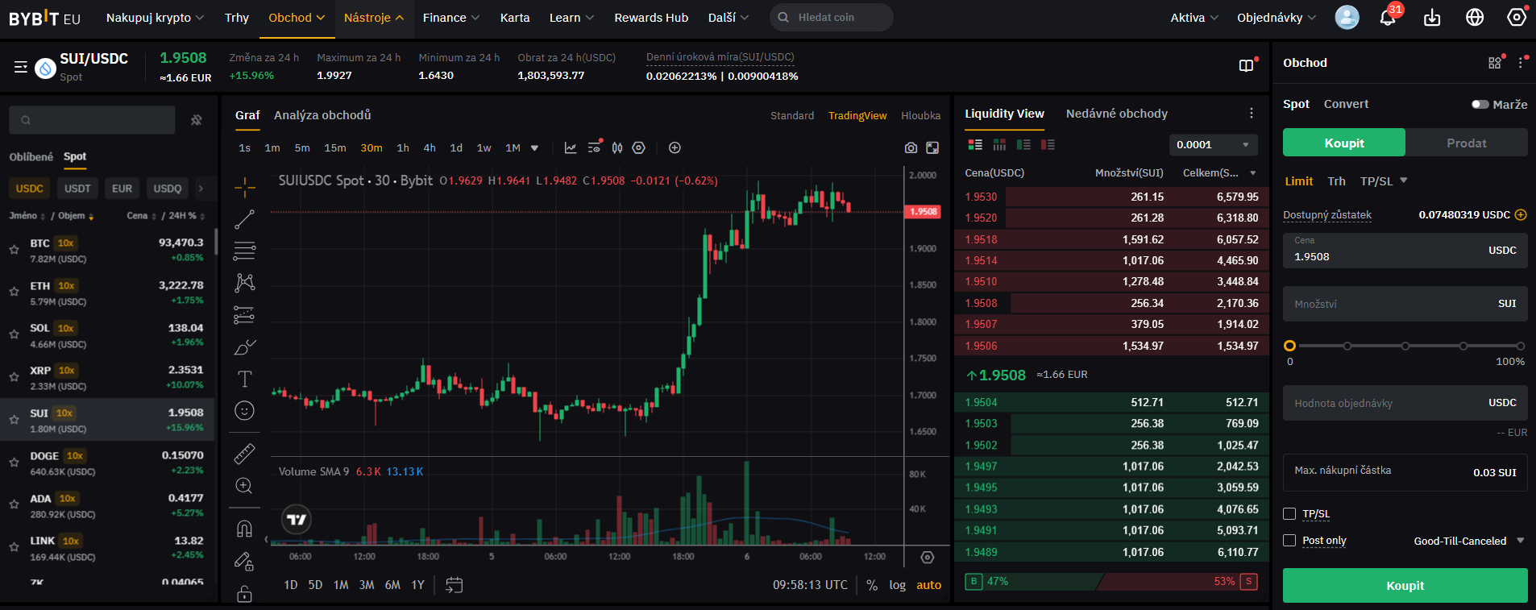Expand the chart to fullscreen

(x=932, y=147)
